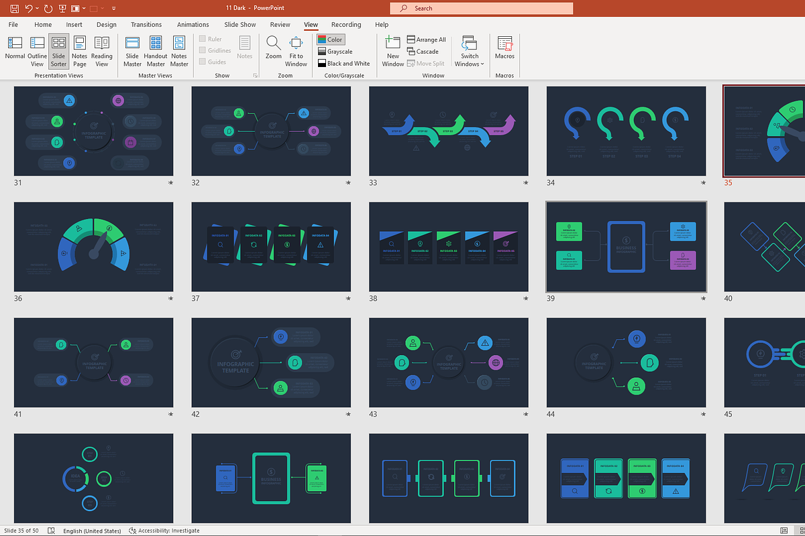Select slide 39 business infographic thumbnail

(x=626, y=247)
